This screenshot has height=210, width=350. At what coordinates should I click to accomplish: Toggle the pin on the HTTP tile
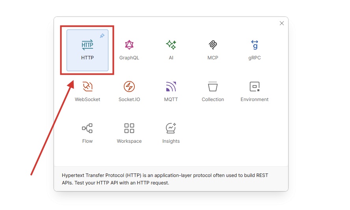pyautogui.click(x=102, y=36)
